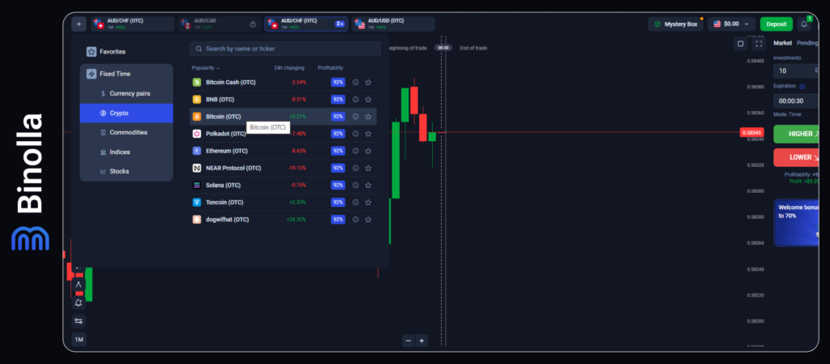830x364 pixels.
Task: Show info for Ethereum (OTC)
Action: [356, 151]
